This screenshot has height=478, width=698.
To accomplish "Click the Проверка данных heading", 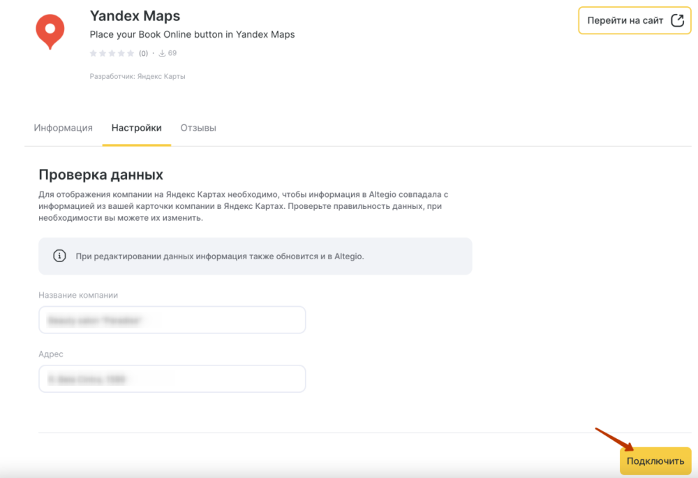I will 101,174.
